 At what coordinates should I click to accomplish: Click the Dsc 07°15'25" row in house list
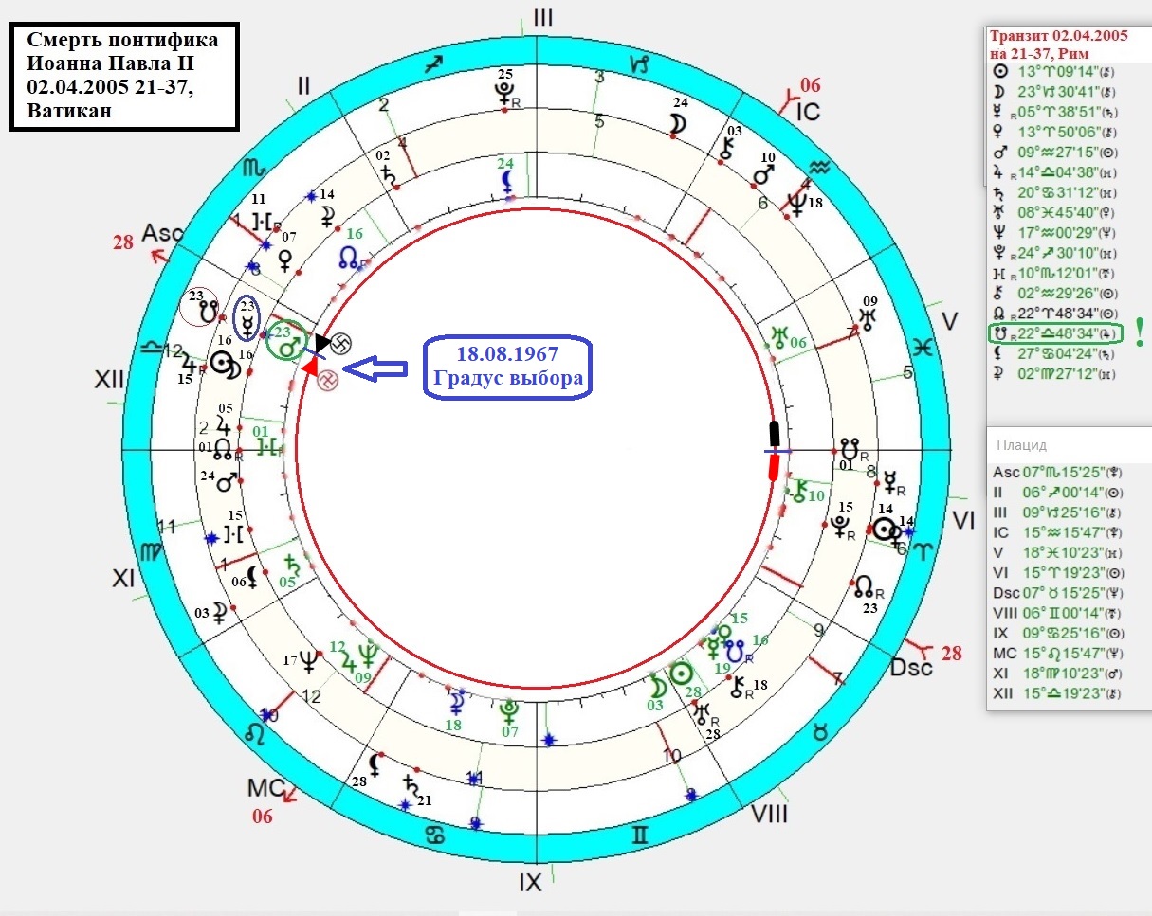coord(1060,593)
